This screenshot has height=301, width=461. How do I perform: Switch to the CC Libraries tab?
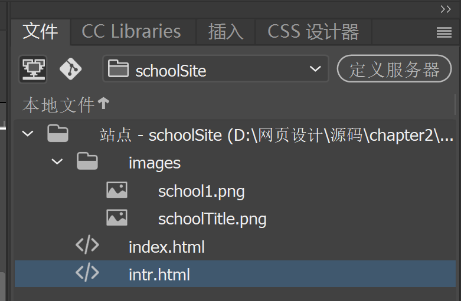pyautogui.click(x=131, y=32)
